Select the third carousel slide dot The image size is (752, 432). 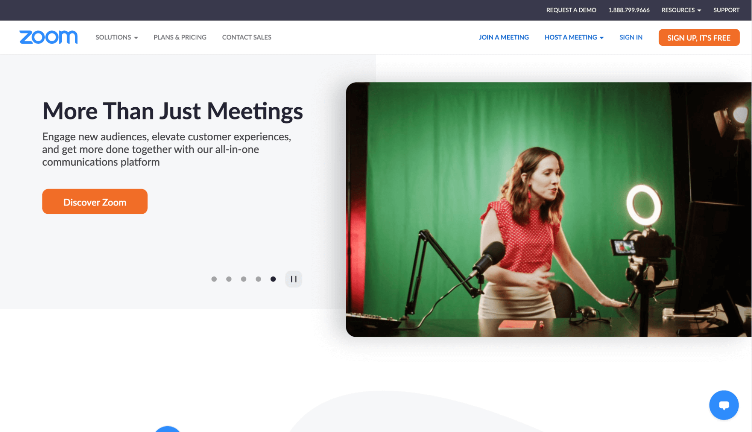(244, 279)
